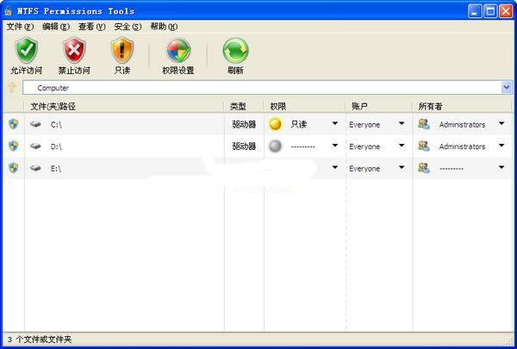Image resolution: width=517 pixels, height=349 pixels.
Task: Click Administrators owner in C:\ row
Action: coord(462,125)
